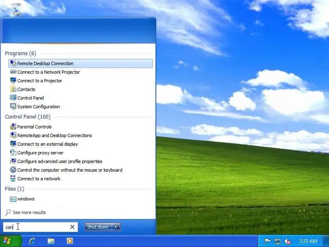Select RemoteApp and Desktop Connections text
Screen dimensions: 329x247
55,135
